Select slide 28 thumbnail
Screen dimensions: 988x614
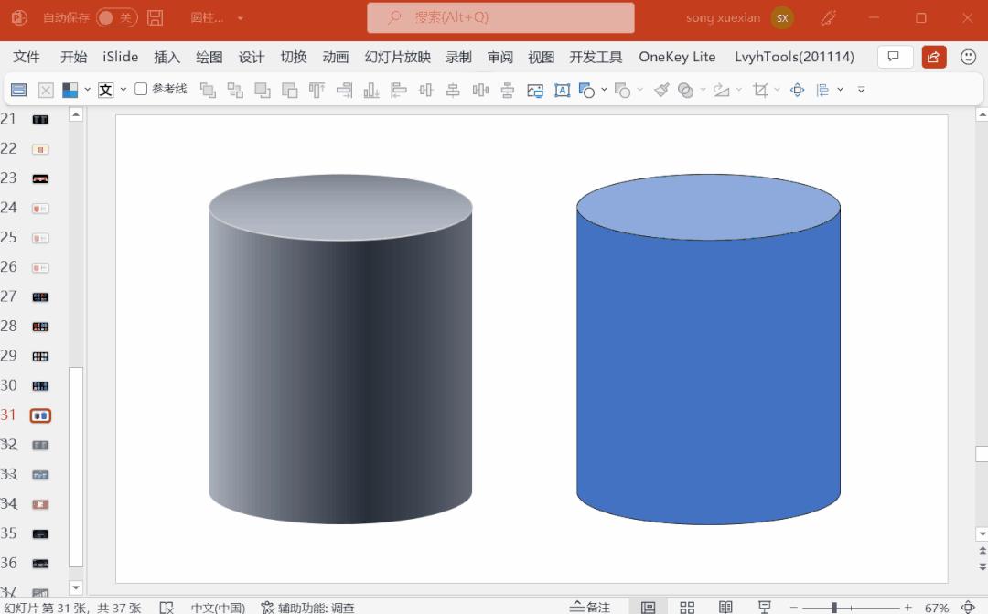40,327
